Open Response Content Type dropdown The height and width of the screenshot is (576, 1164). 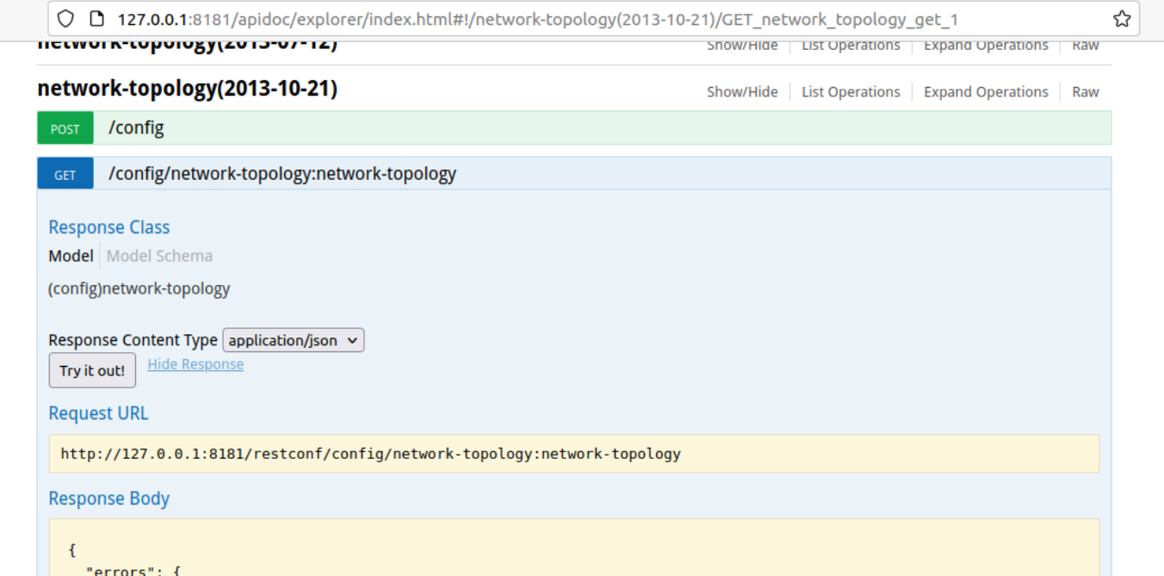[294, 340]
